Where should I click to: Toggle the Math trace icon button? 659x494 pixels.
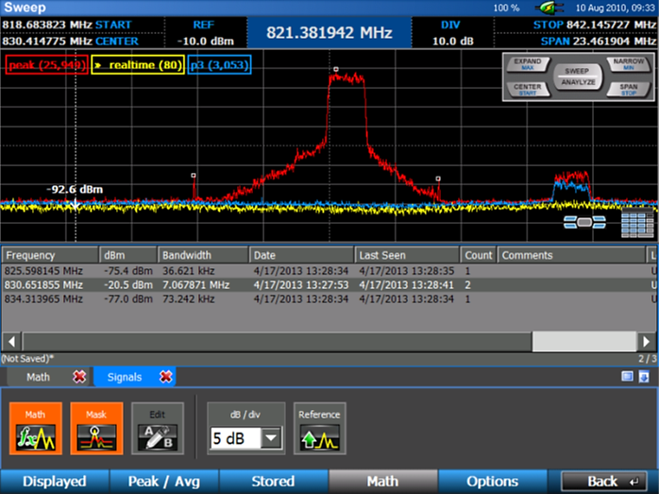click(35, 430)
